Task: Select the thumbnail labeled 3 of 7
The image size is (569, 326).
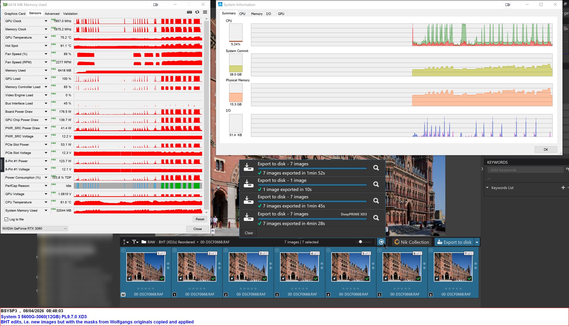Action: click(248, 267)
